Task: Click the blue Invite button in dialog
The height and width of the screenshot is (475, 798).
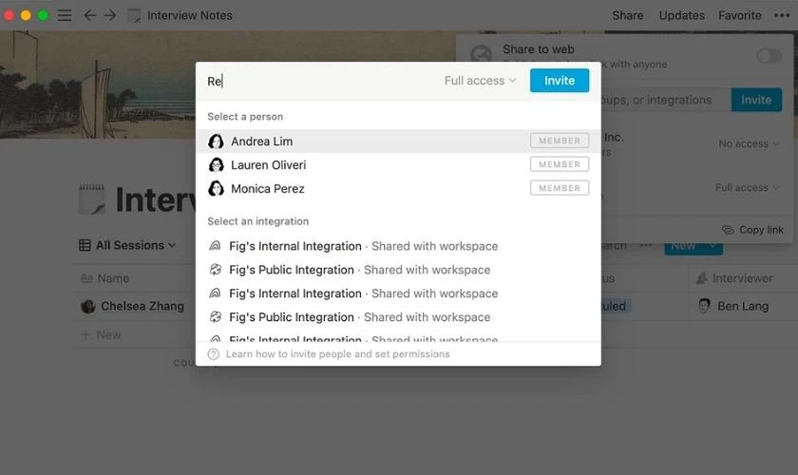Action: pos(560,81)
